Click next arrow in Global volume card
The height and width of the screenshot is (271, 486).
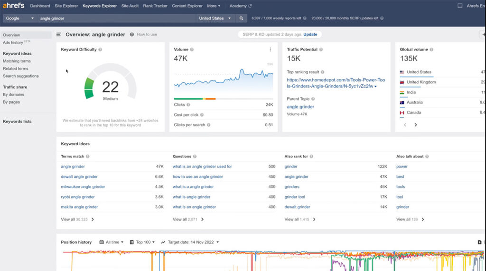click(416, 125)
